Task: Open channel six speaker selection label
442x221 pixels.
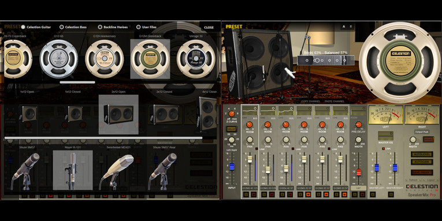Action: [340, 188]
